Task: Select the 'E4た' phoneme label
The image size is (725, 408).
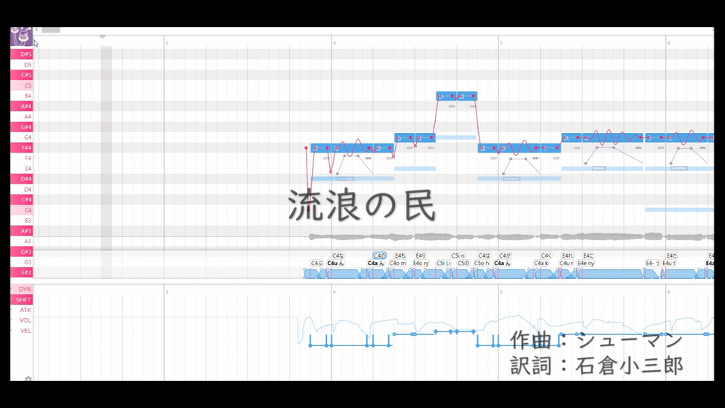Action: point(672,255)
